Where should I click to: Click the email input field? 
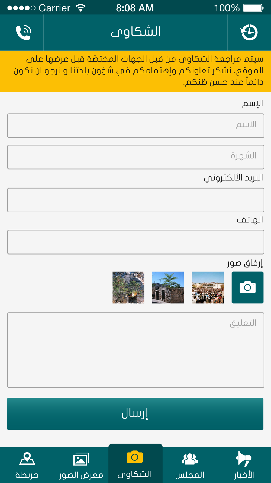[x=136, y=200]
